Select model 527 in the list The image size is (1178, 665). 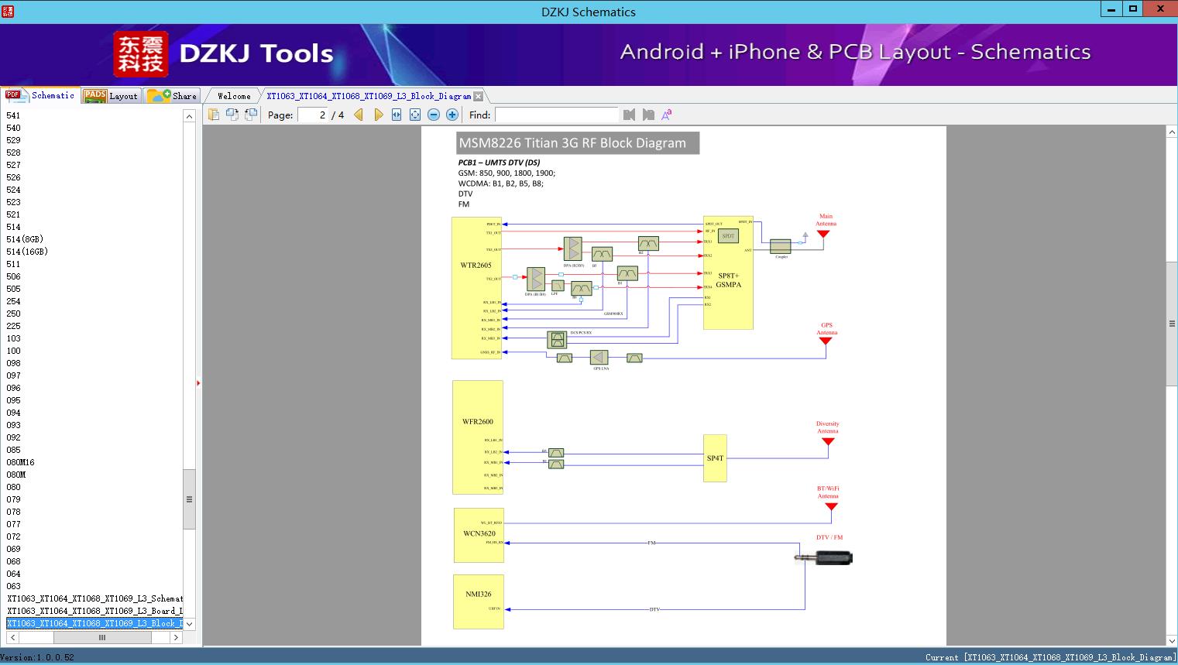pyautogui.click(x=13, y=165)
